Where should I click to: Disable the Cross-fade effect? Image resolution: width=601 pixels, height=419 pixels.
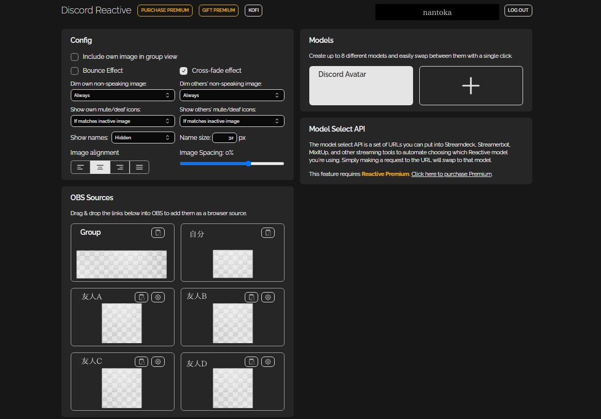[183, 71]
